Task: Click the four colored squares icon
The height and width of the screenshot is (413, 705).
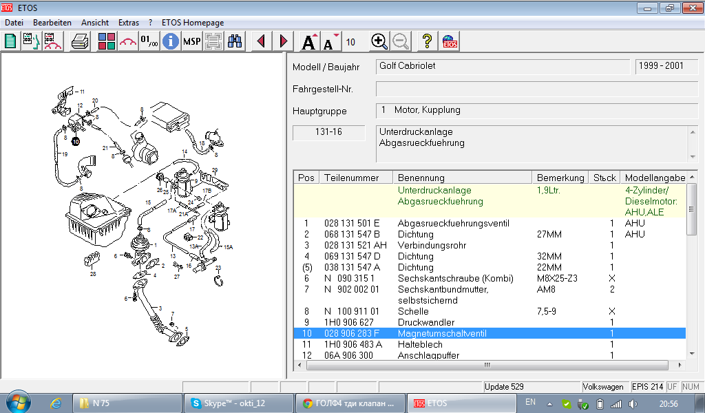Action: point(107,41)
